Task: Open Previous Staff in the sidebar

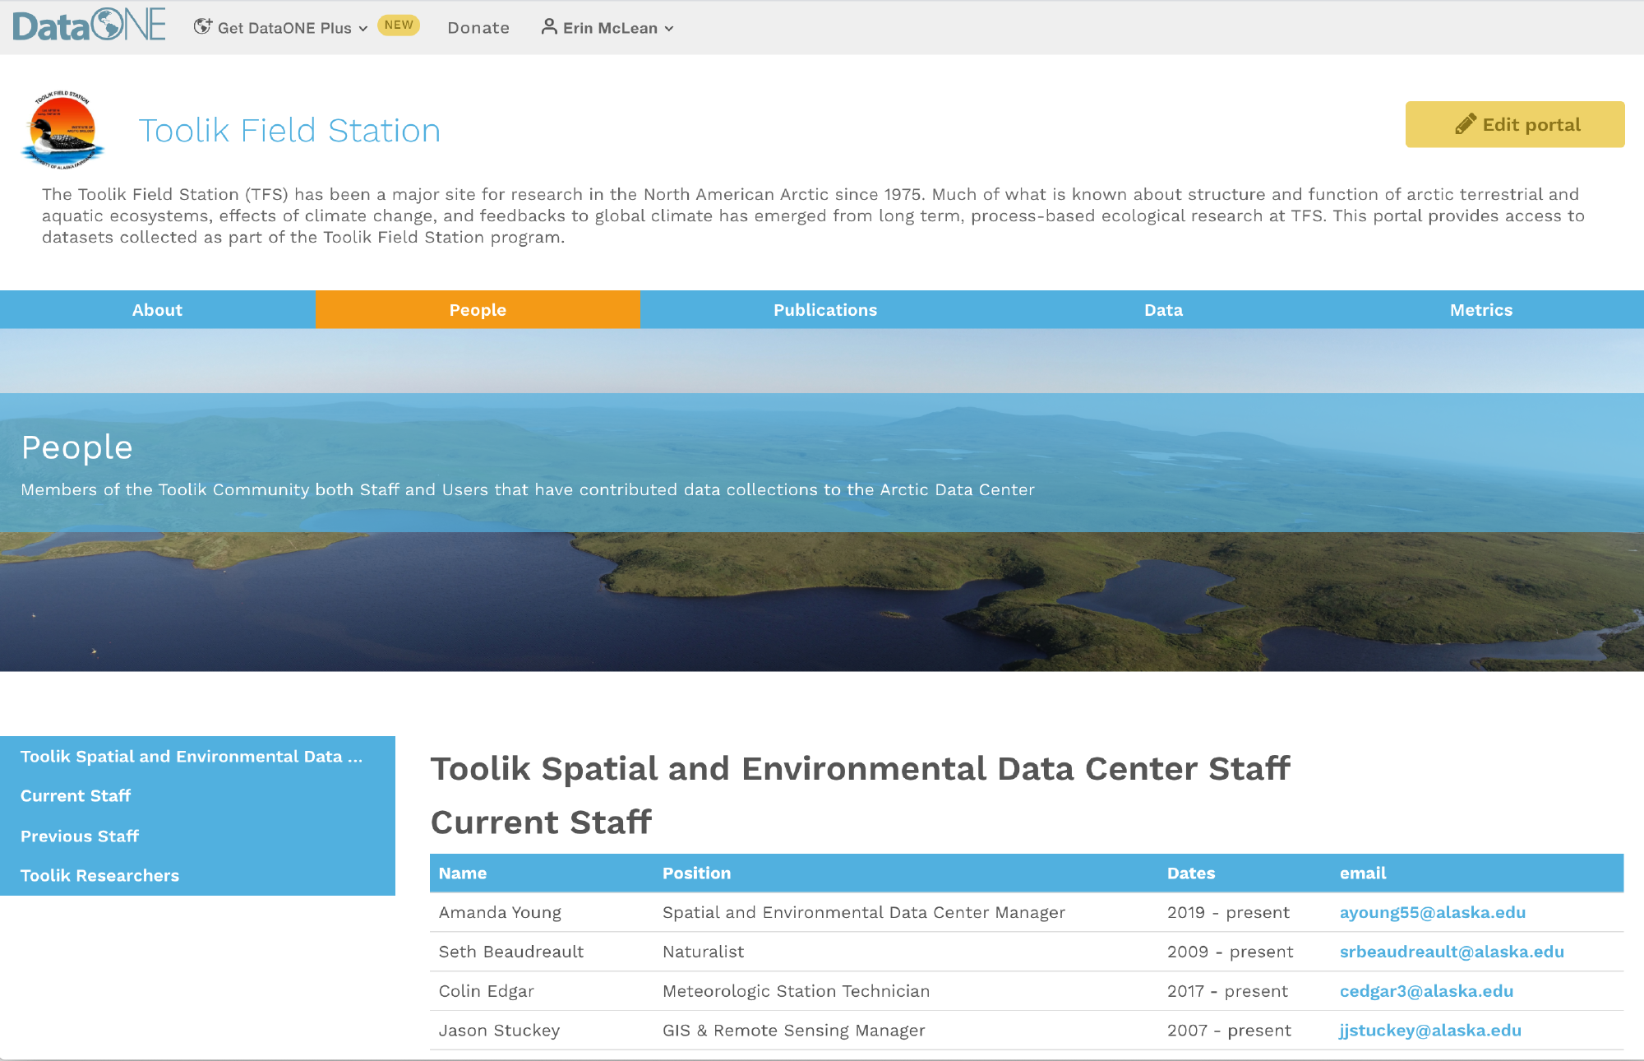Action: (79, 836)
